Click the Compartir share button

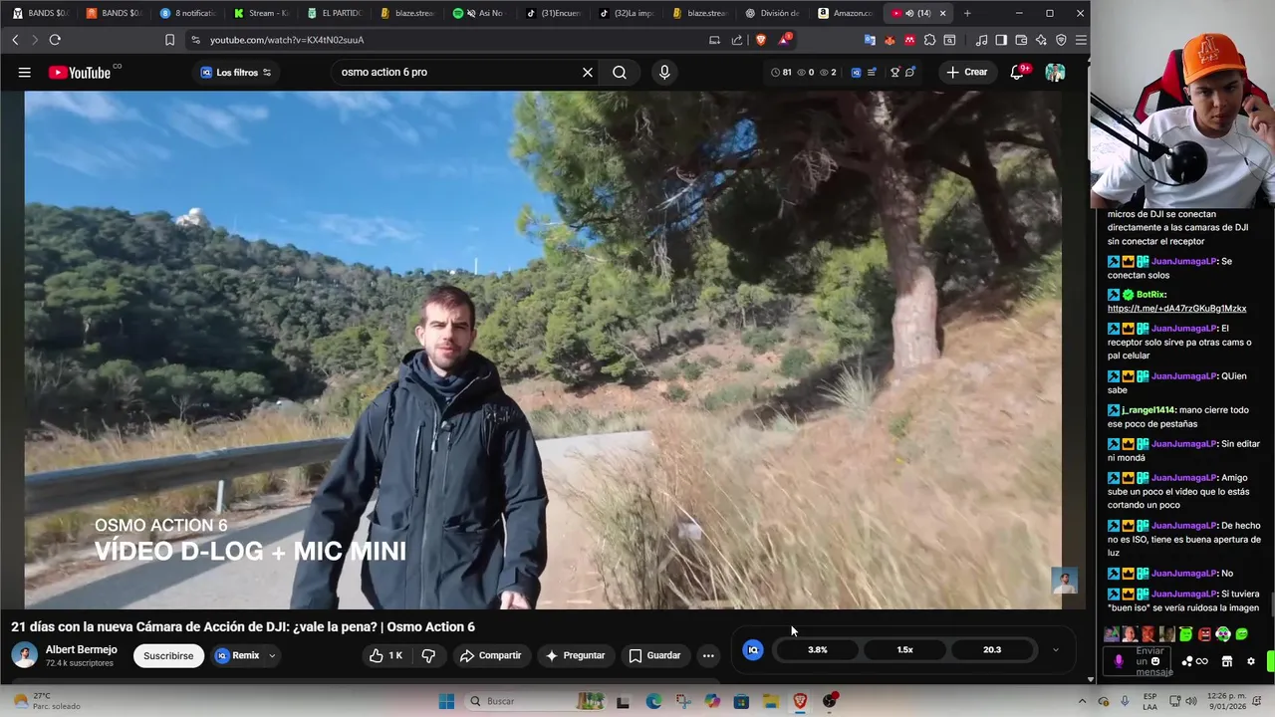[x=490, y=655]
